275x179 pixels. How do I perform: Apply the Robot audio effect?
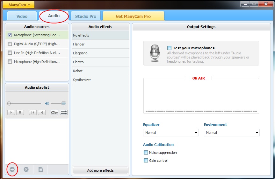click(x=100, y=71)
